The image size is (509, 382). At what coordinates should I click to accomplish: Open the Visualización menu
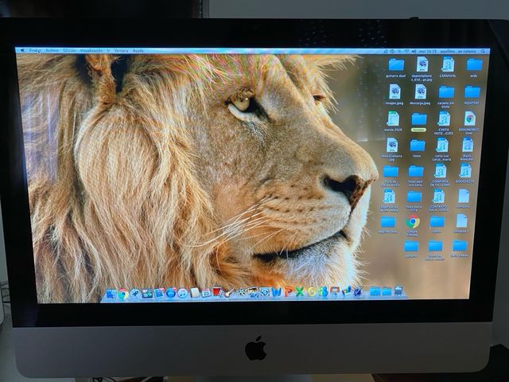(91, 51)
